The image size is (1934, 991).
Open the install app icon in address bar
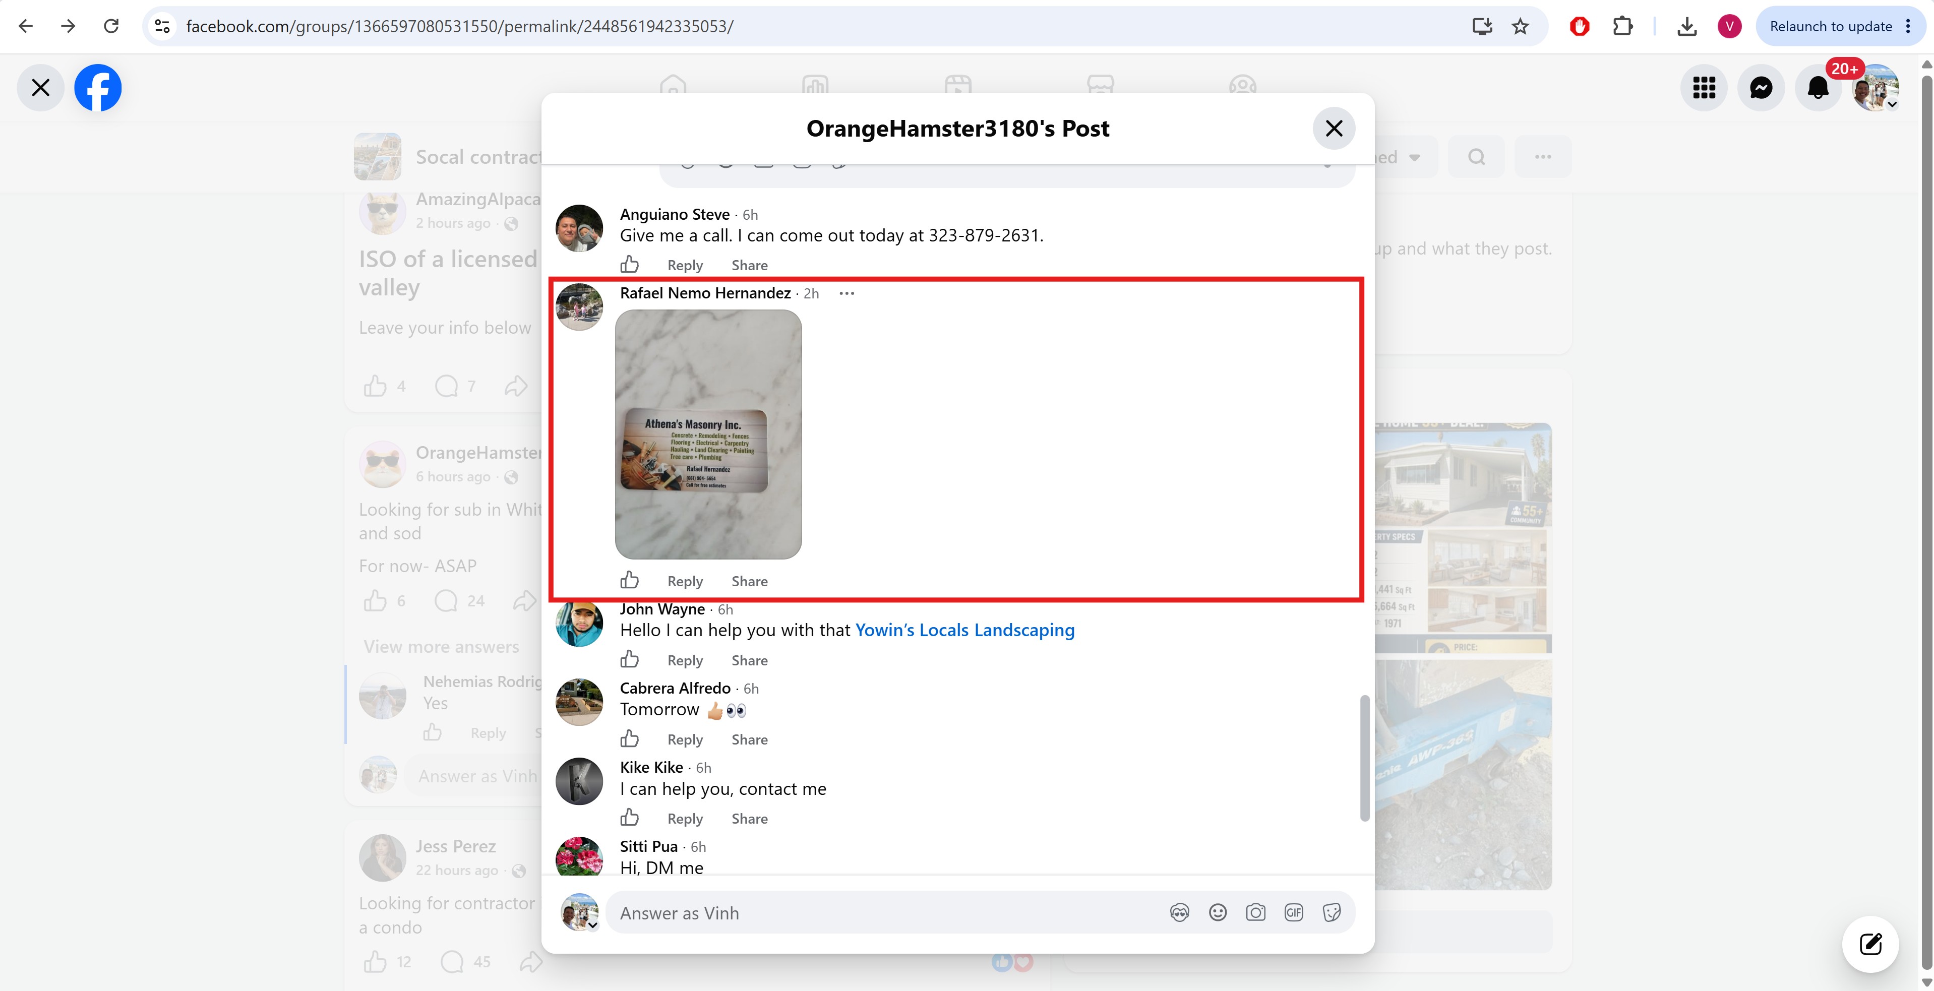[1482, 26]
